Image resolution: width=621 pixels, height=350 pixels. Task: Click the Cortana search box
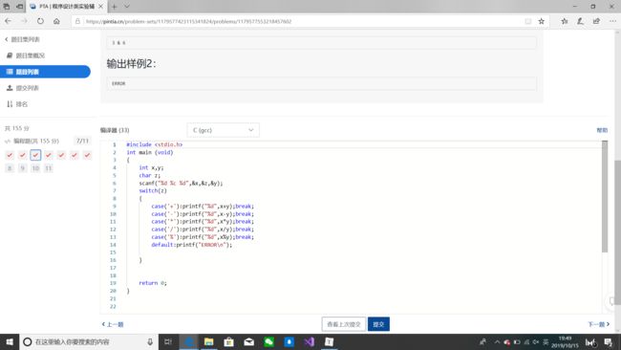[89, 341]
